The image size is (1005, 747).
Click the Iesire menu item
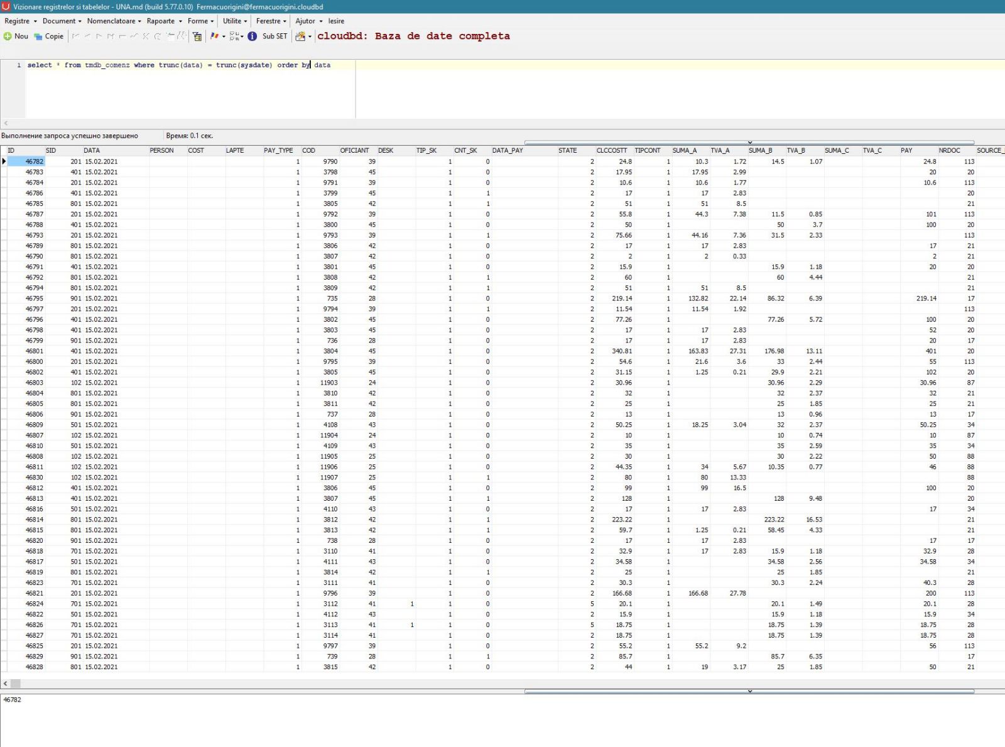pos(336,21)
